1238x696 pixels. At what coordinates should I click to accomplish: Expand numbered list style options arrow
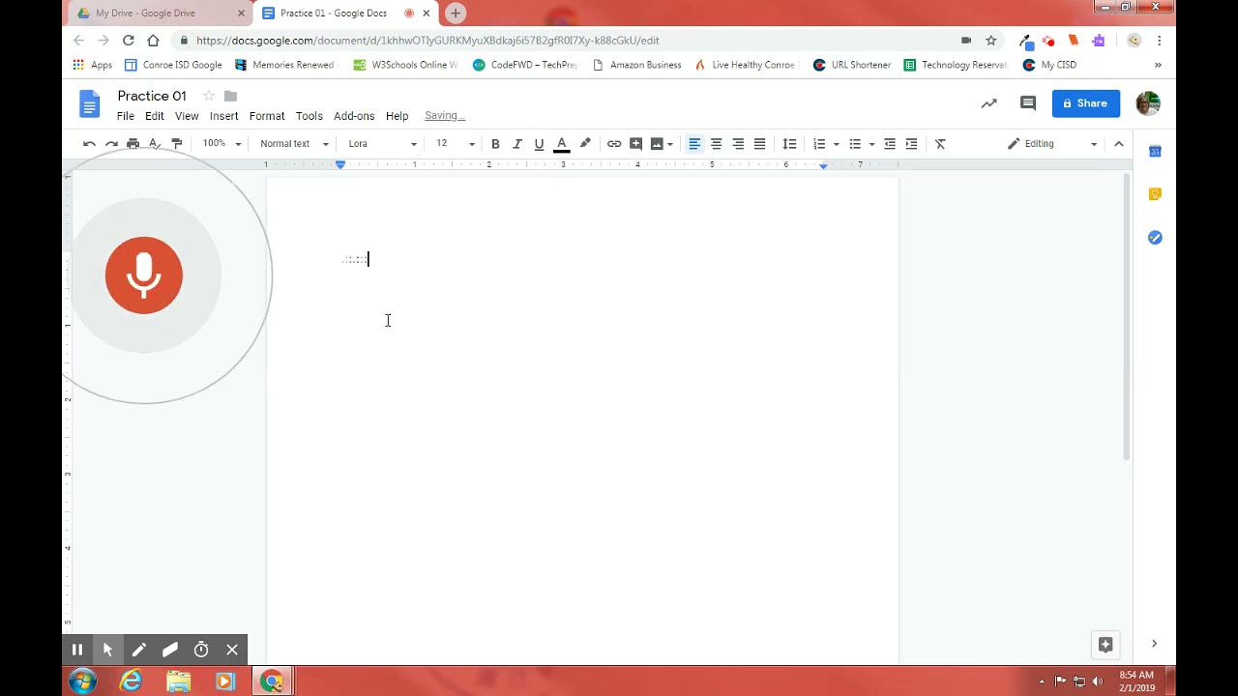pos(837,145)
